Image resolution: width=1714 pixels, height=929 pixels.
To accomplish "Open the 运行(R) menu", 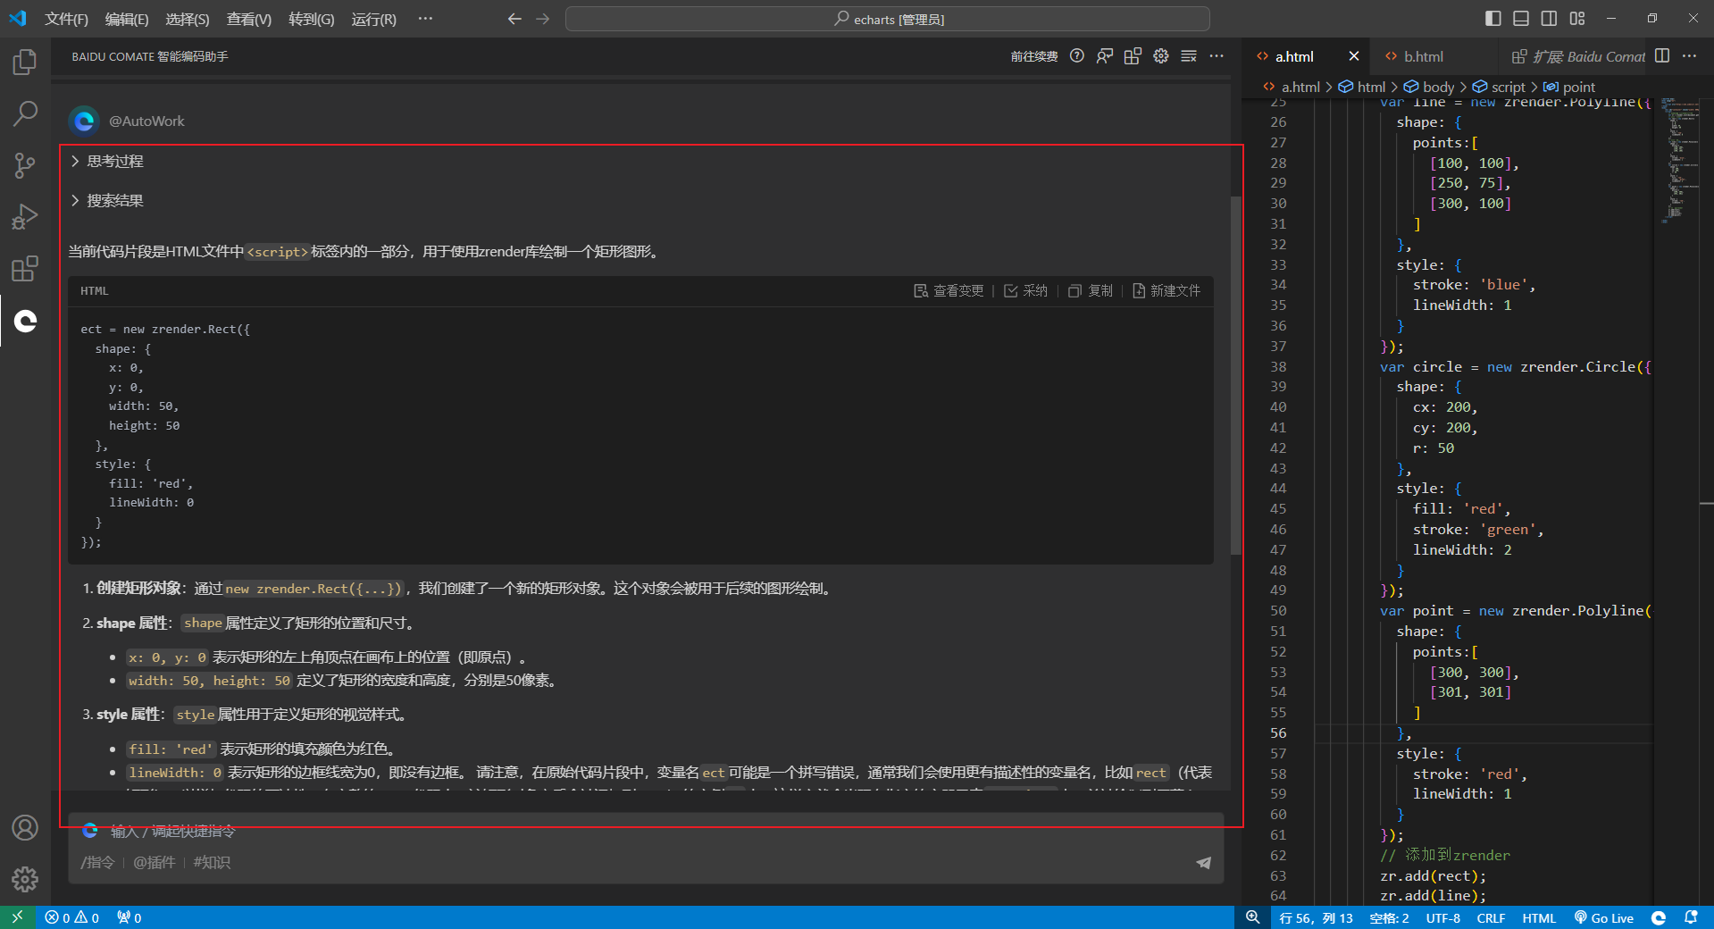I will pyautogui.click(x=373, y=19).
